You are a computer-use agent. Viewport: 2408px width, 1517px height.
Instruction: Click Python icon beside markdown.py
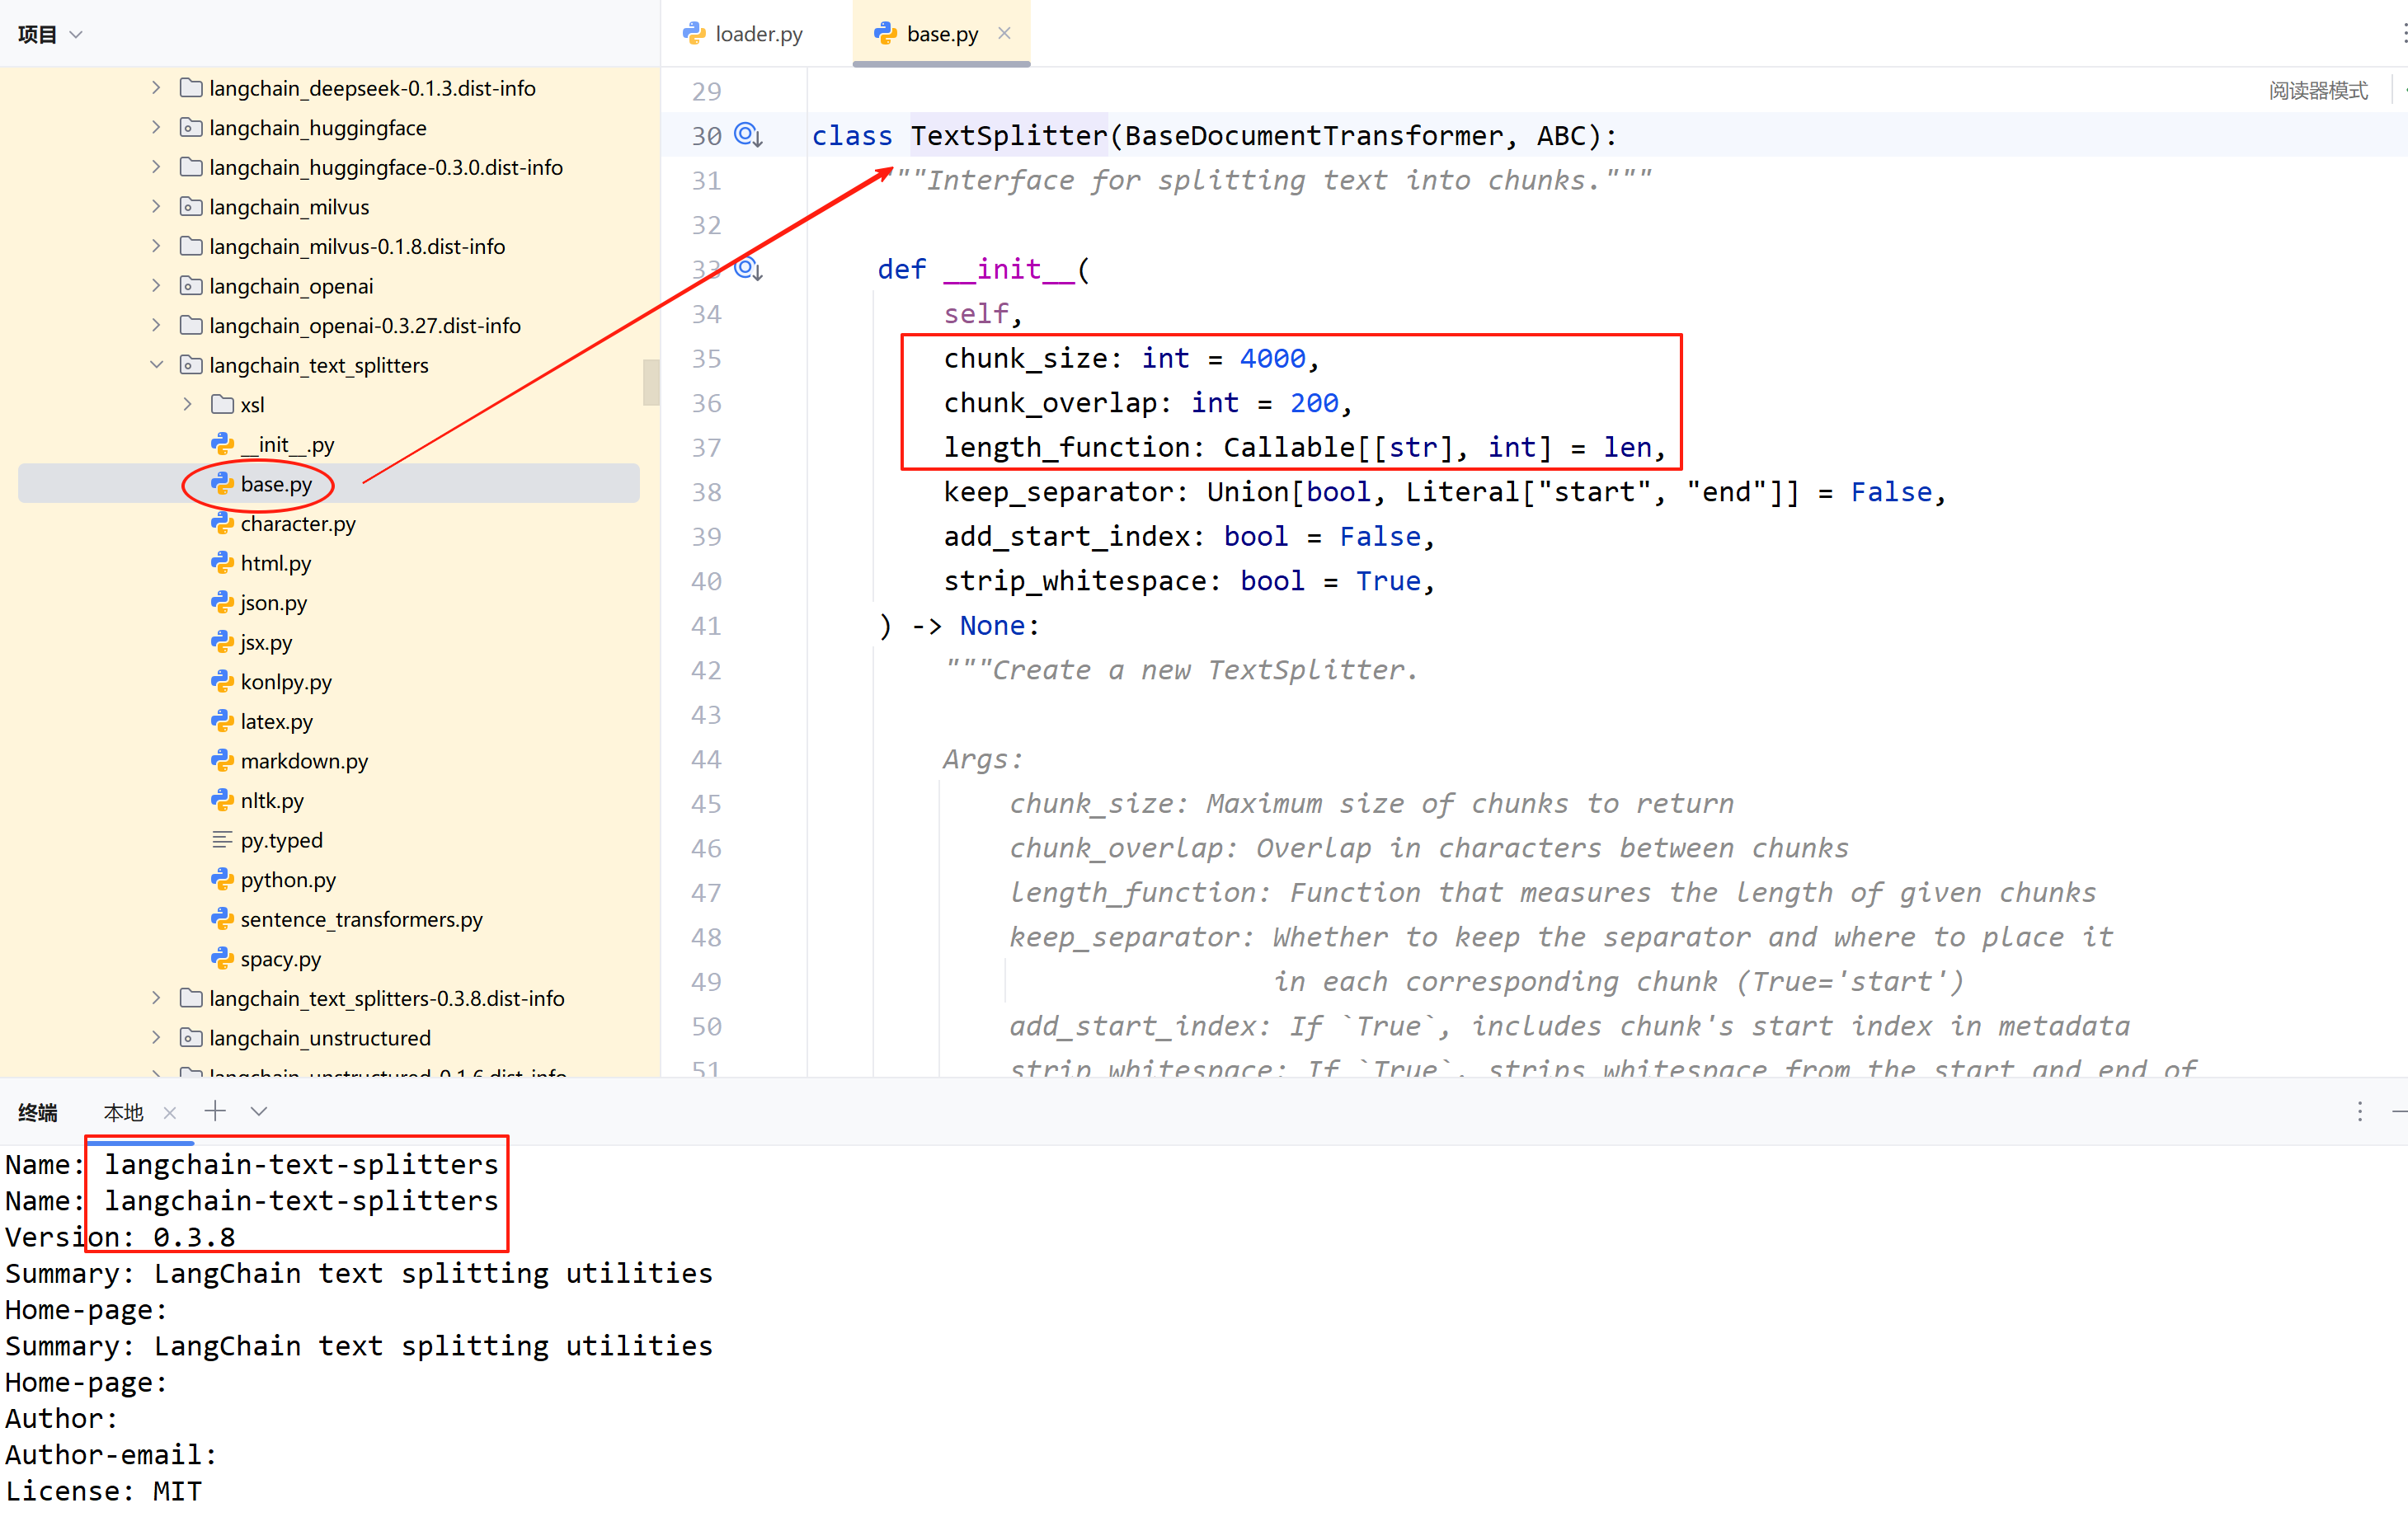[x=222, y=761]
